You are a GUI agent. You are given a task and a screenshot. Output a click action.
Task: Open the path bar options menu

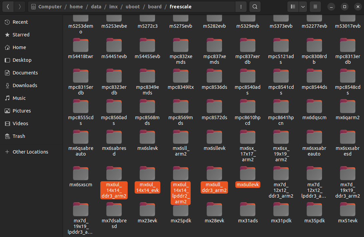click(x=241, y=7)
